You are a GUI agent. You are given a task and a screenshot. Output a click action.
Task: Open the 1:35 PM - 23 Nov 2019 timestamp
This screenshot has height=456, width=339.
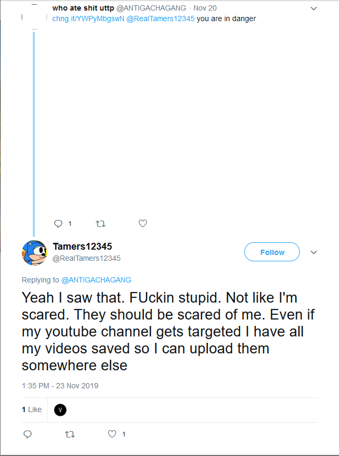click(x=60, y=386)
